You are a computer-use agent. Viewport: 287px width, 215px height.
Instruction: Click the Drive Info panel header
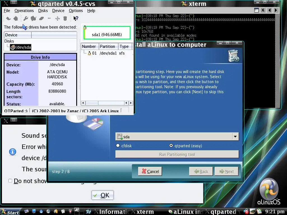[40, 57]
